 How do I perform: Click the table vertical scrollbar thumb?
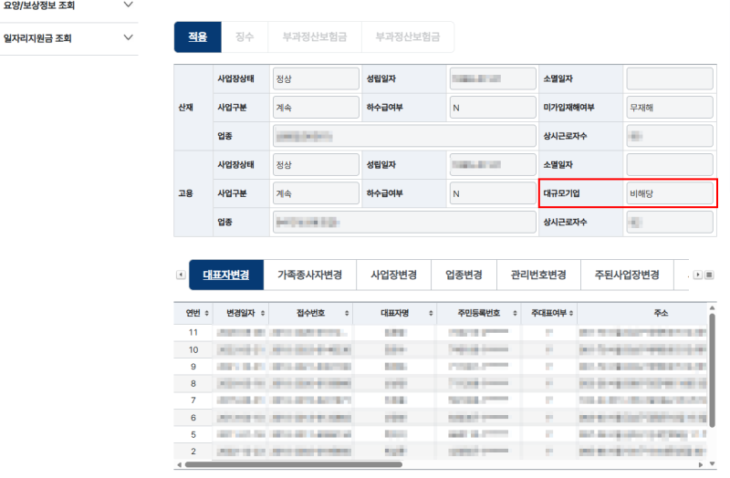(712, 370)
